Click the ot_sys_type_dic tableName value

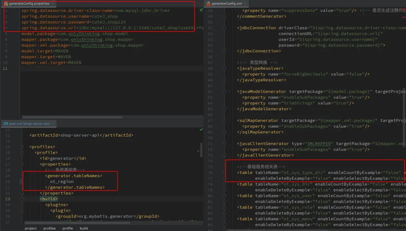(303, 172)
